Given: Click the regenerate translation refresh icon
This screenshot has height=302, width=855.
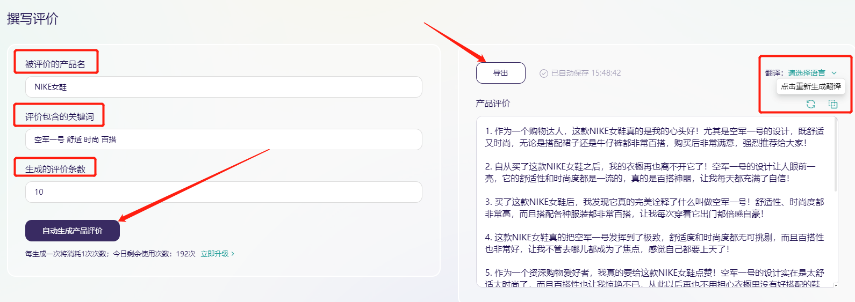Looking at the screenshot, I should click(811, 104).
